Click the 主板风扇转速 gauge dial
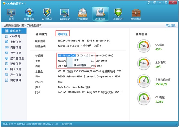 144,81
